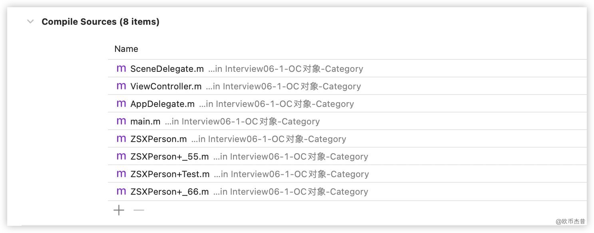The image size is (594, 233).
Task: Click the 'm' icon beside AppDelegate.m
Action: coord(121,104)
